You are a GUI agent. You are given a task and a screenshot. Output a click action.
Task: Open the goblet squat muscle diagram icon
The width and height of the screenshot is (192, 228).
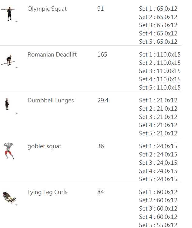pos(9,151)
